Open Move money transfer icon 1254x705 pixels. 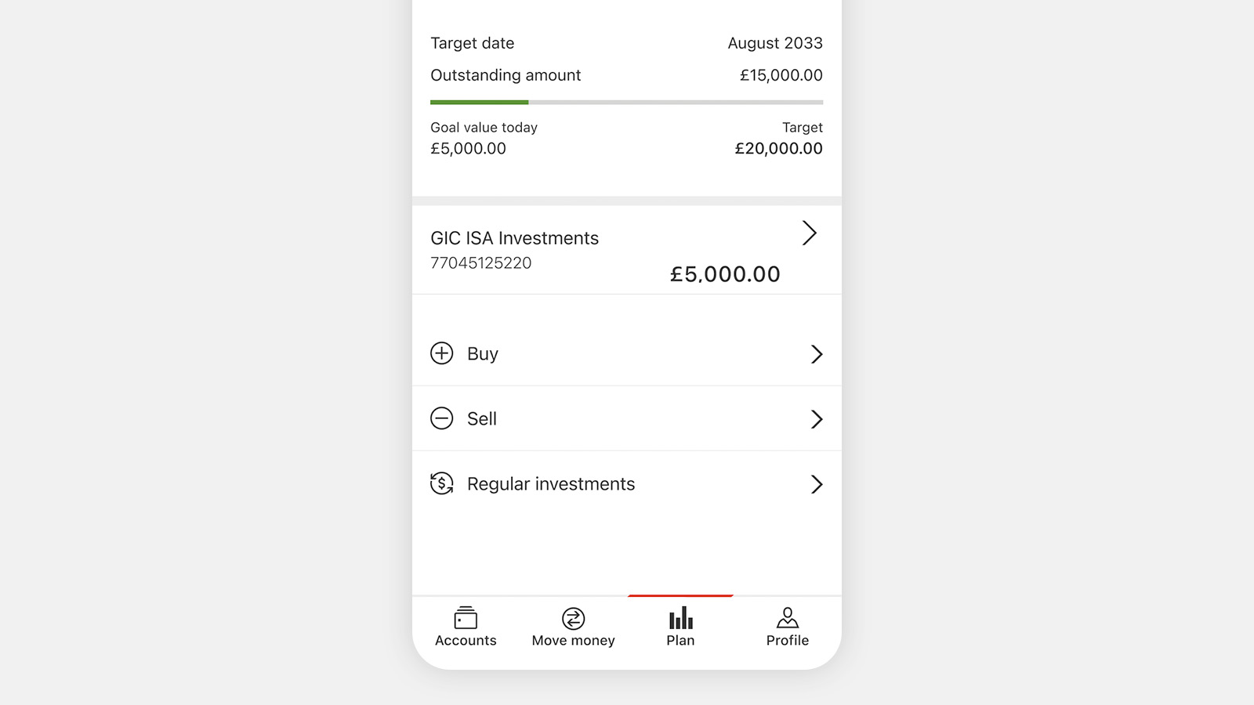pos(573,619)
